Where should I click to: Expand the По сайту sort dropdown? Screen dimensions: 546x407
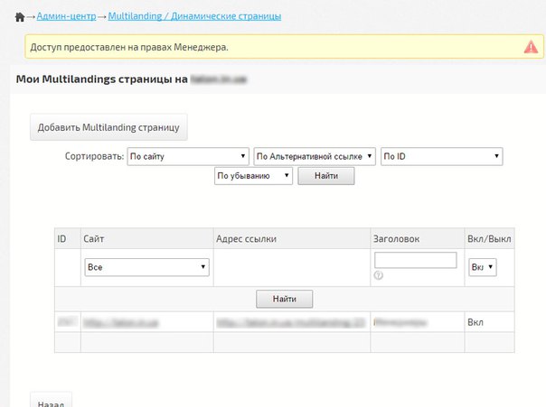click(x=188, y=157)
